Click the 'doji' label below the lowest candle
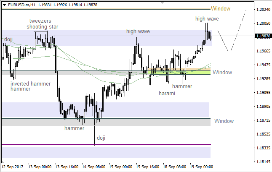 point(101,138)
